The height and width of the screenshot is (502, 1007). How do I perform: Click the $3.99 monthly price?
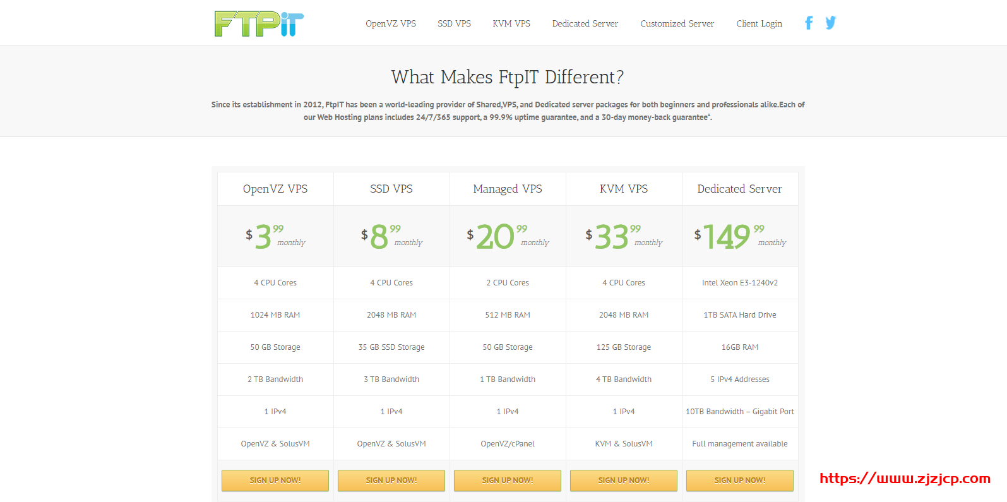(275, 236)
